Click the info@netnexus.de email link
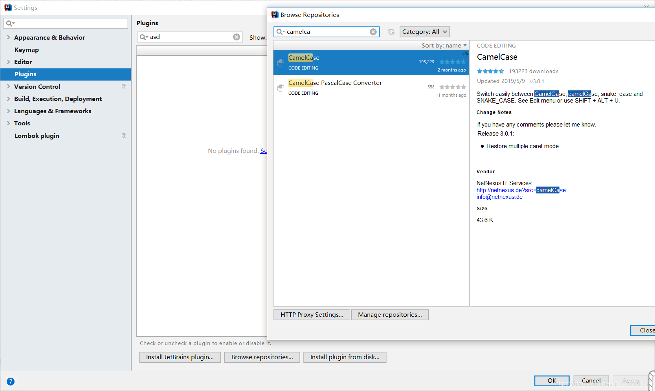 click(499, 197)
